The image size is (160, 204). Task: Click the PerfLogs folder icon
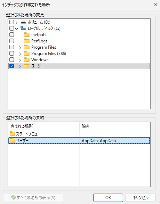pos(27,41)
